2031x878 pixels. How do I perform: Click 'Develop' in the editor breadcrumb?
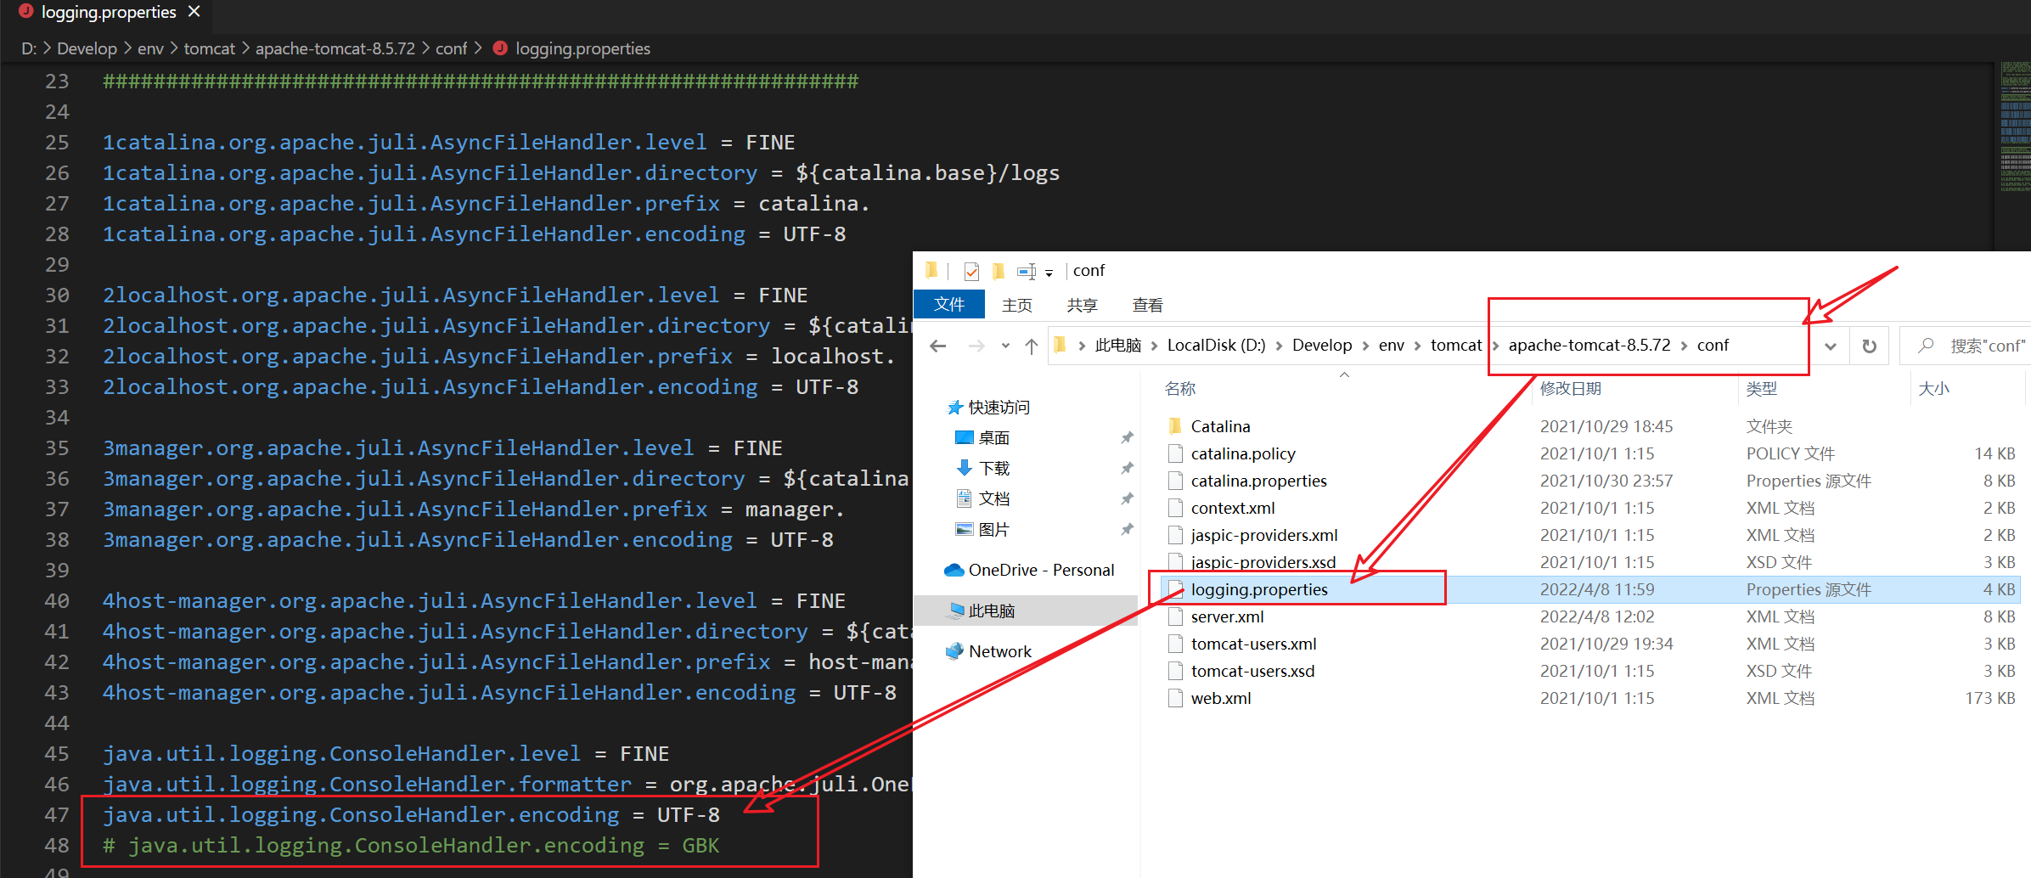click(87, 48)
